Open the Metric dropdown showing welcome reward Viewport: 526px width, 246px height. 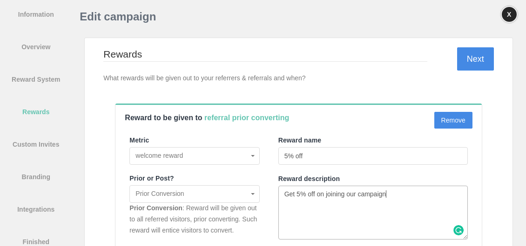coord(195,156)
